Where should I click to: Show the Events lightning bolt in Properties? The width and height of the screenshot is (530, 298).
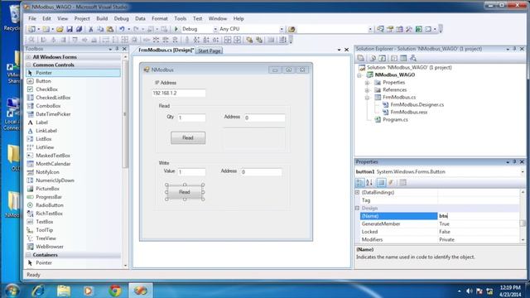point(392,183)
